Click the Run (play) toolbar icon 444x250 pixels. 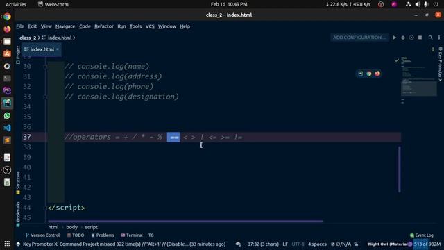[395, 37]
